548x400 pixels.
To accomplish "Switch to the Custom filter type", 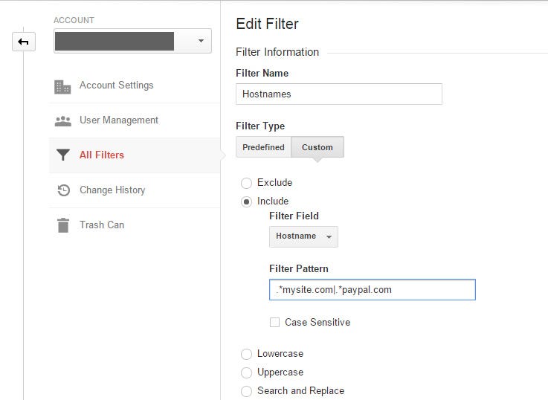I will coord(317,147).
